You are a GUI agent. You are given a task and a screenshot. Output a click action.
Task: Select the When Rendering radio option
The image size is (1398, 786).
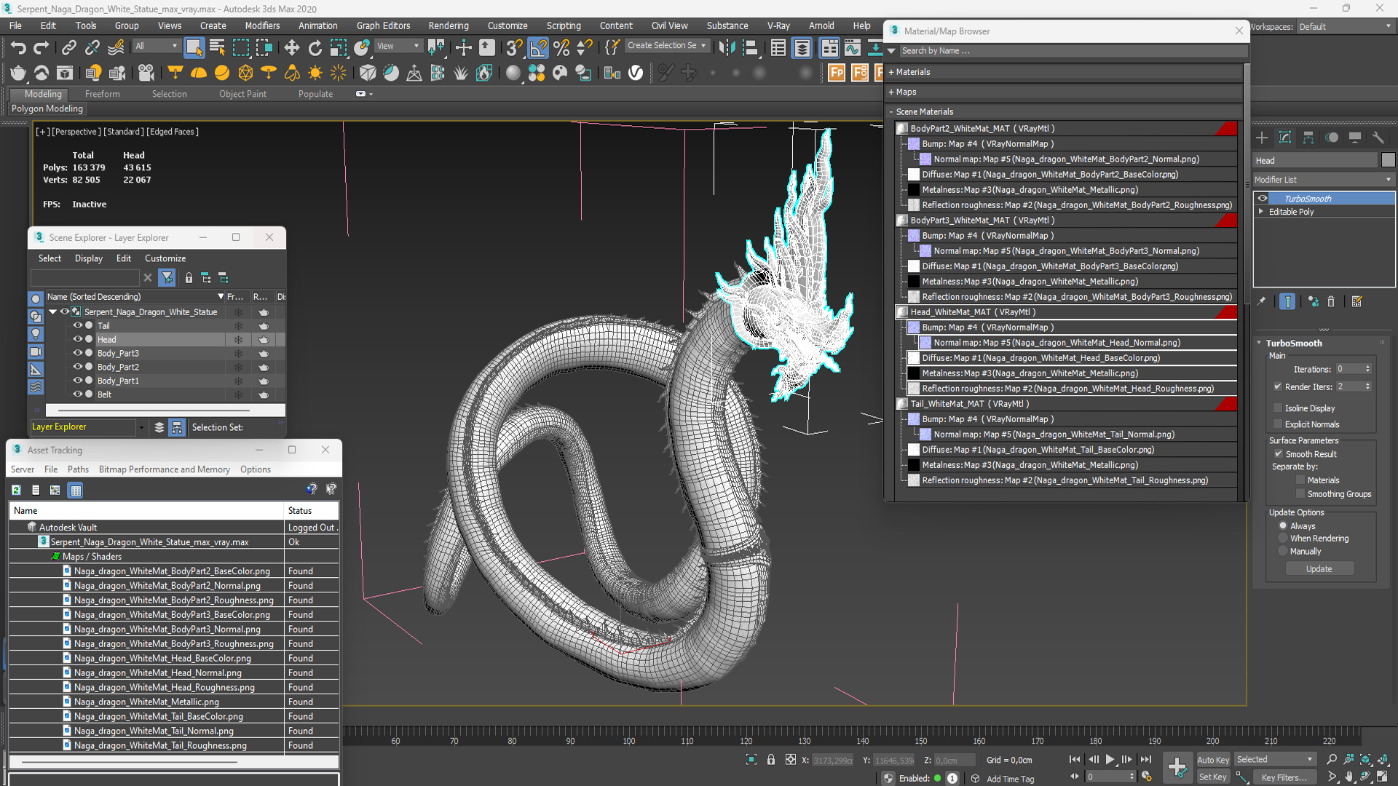[x=1283, y=539]
